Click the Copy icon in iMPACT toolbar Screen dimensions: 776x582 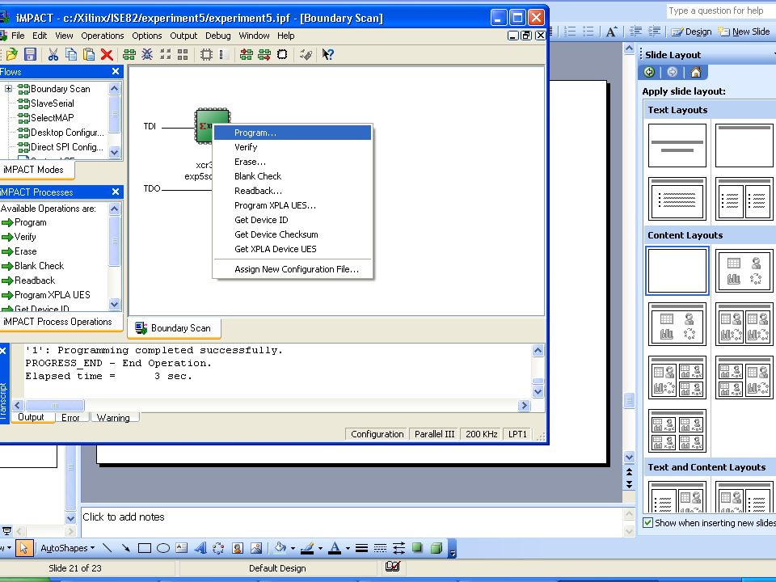71,54
